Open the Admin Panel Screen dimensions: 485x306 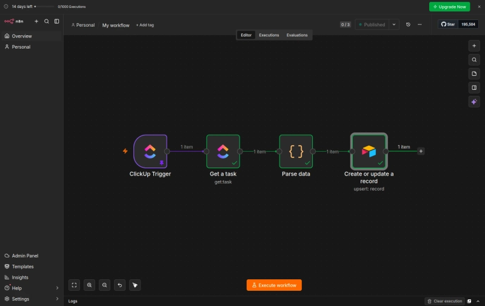[32, 256]
